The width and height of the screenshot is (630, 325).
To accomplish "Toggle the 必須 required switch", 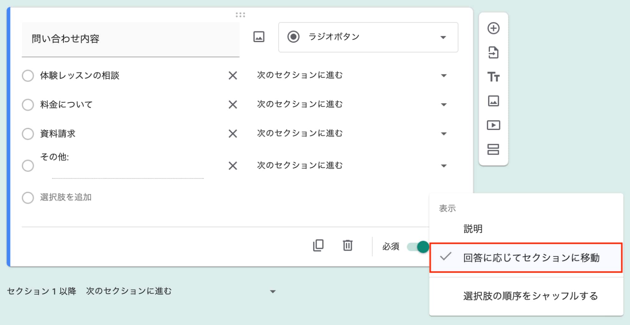I will pos(418,247).
